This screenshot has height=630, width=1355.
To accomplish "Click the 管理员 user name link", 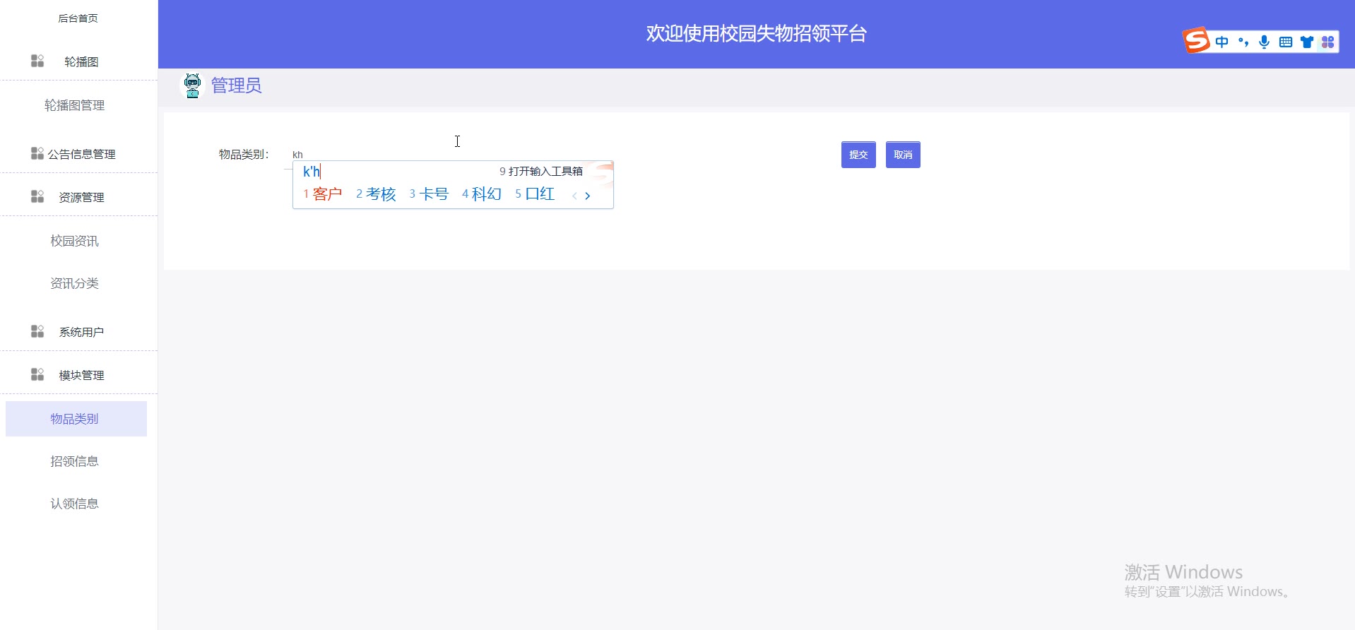I will (x=236, y=85).
